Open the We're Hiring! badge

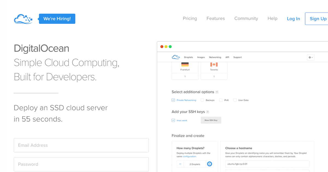coord(57,19)
